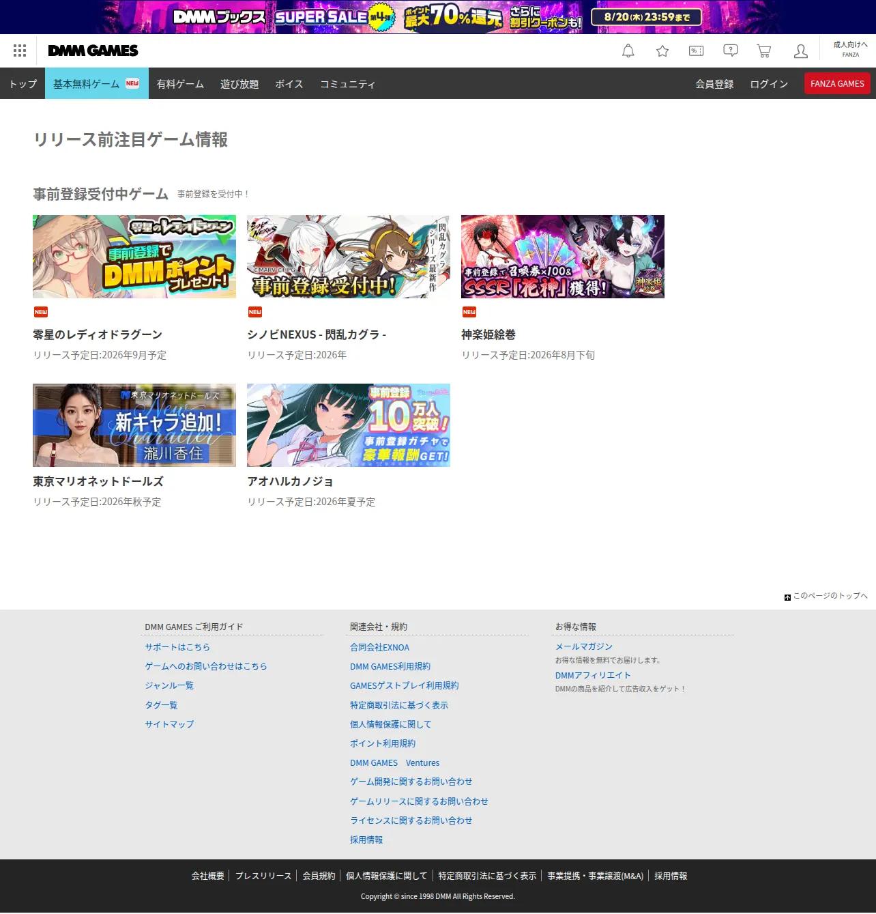Open favorites star icon

tap(662, 51)
